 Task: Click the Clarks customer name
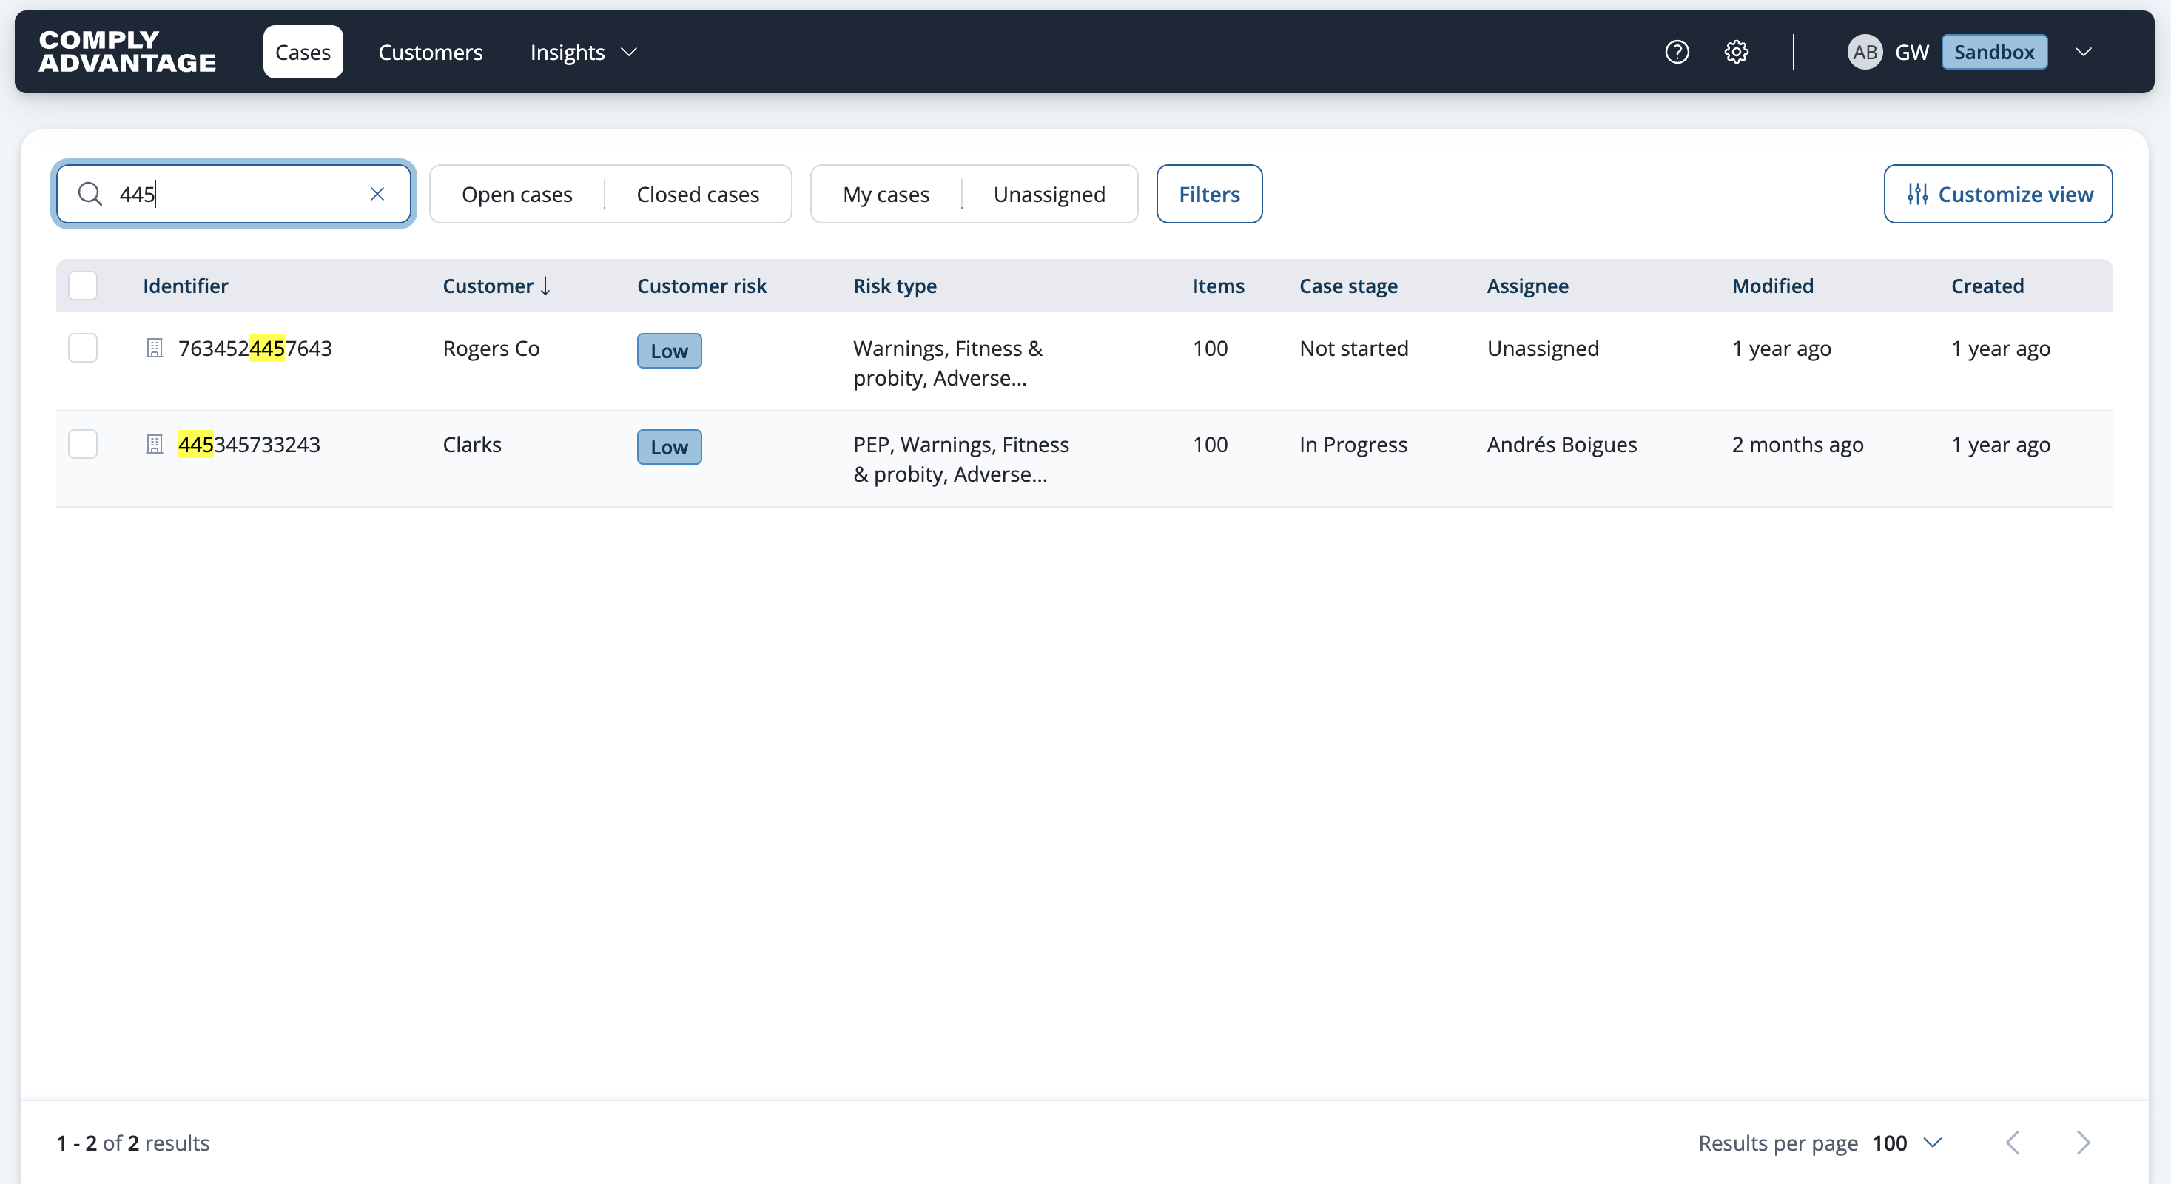pyautogui.click(x=472, y=444)
